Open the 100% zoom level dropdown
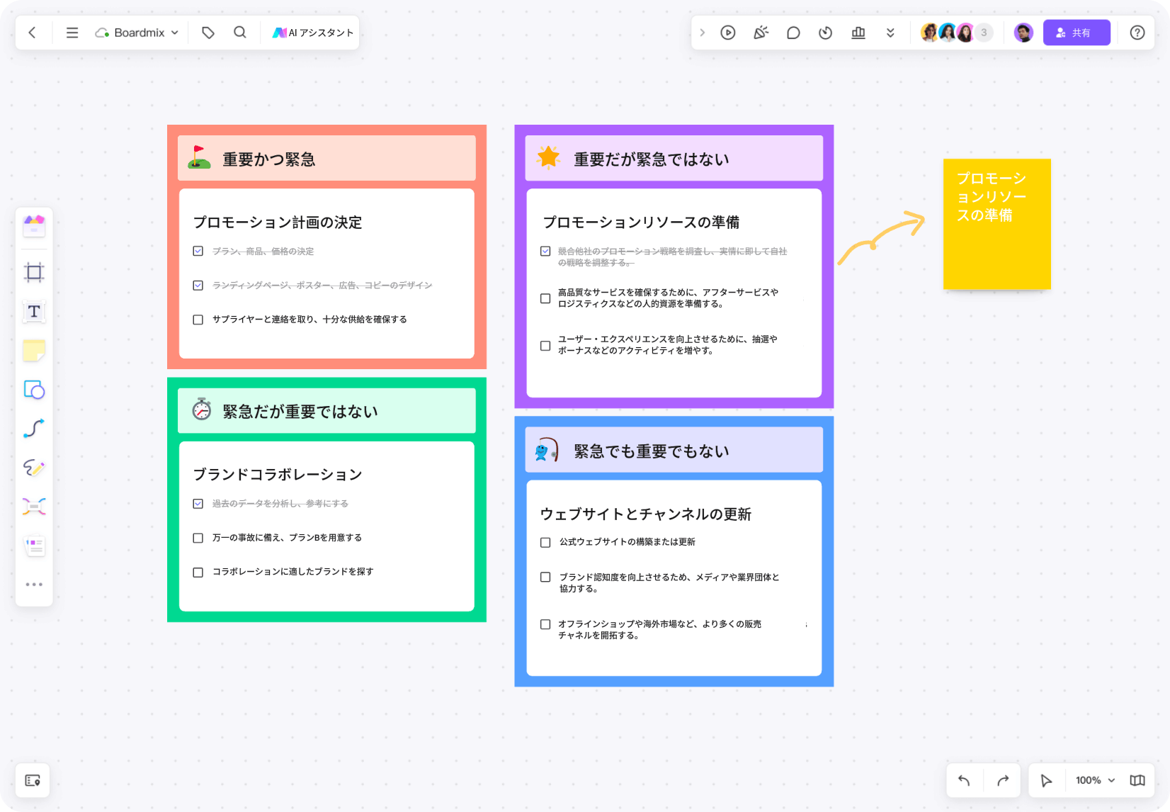Image resolution: width=1170 pixels, height=812 pixels. tap(1095, 780)
